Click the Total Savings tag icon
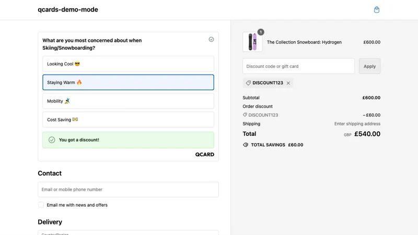The width and height of the screenshot is (418, 235). 246,145
